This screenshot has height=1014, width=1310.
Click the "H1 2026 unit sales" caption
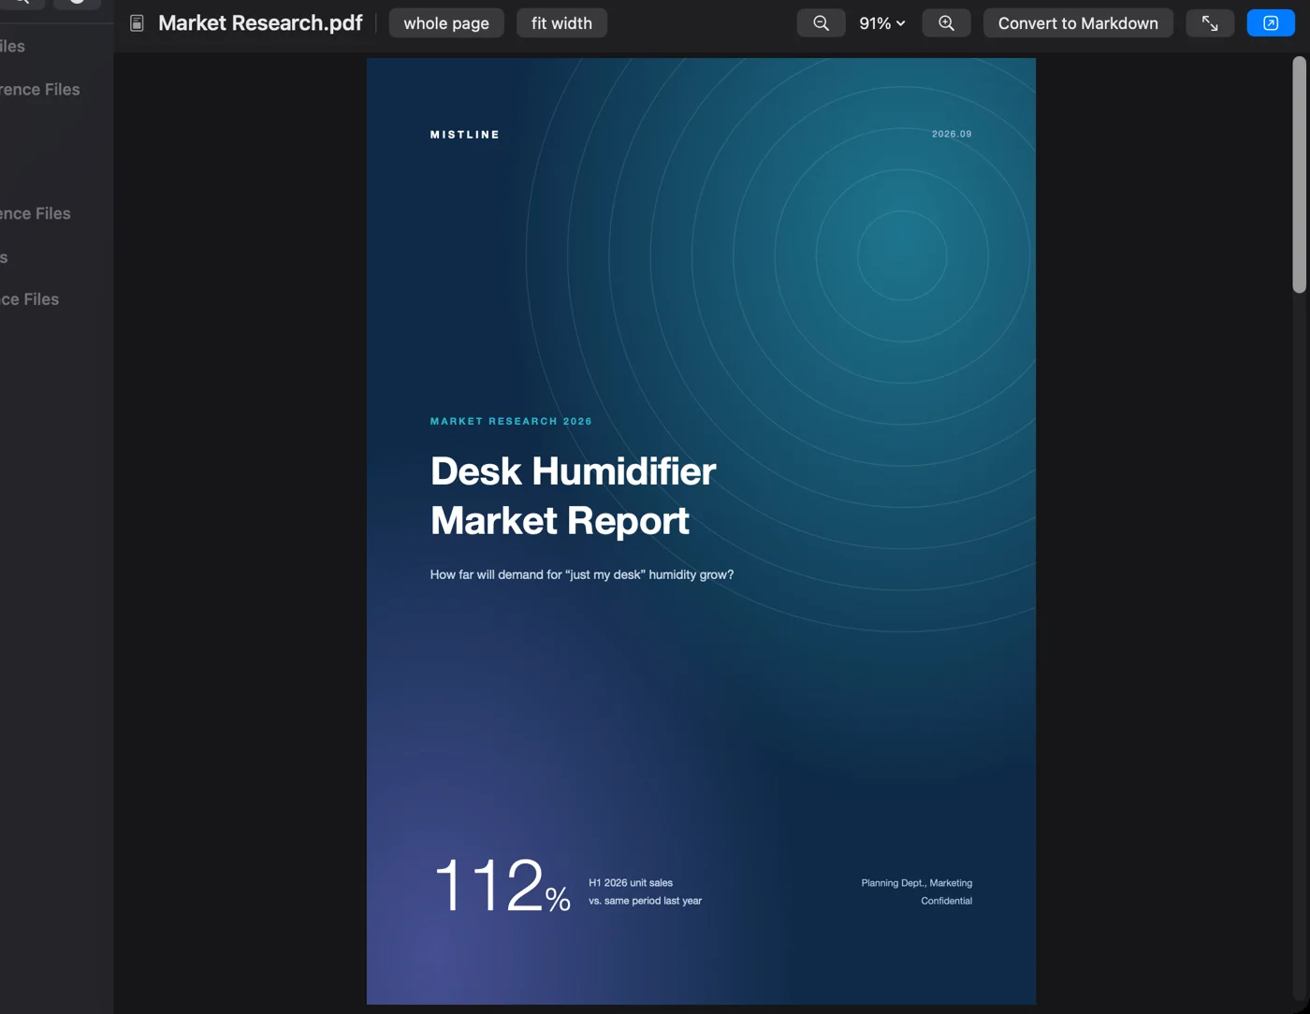click(631, 883)
